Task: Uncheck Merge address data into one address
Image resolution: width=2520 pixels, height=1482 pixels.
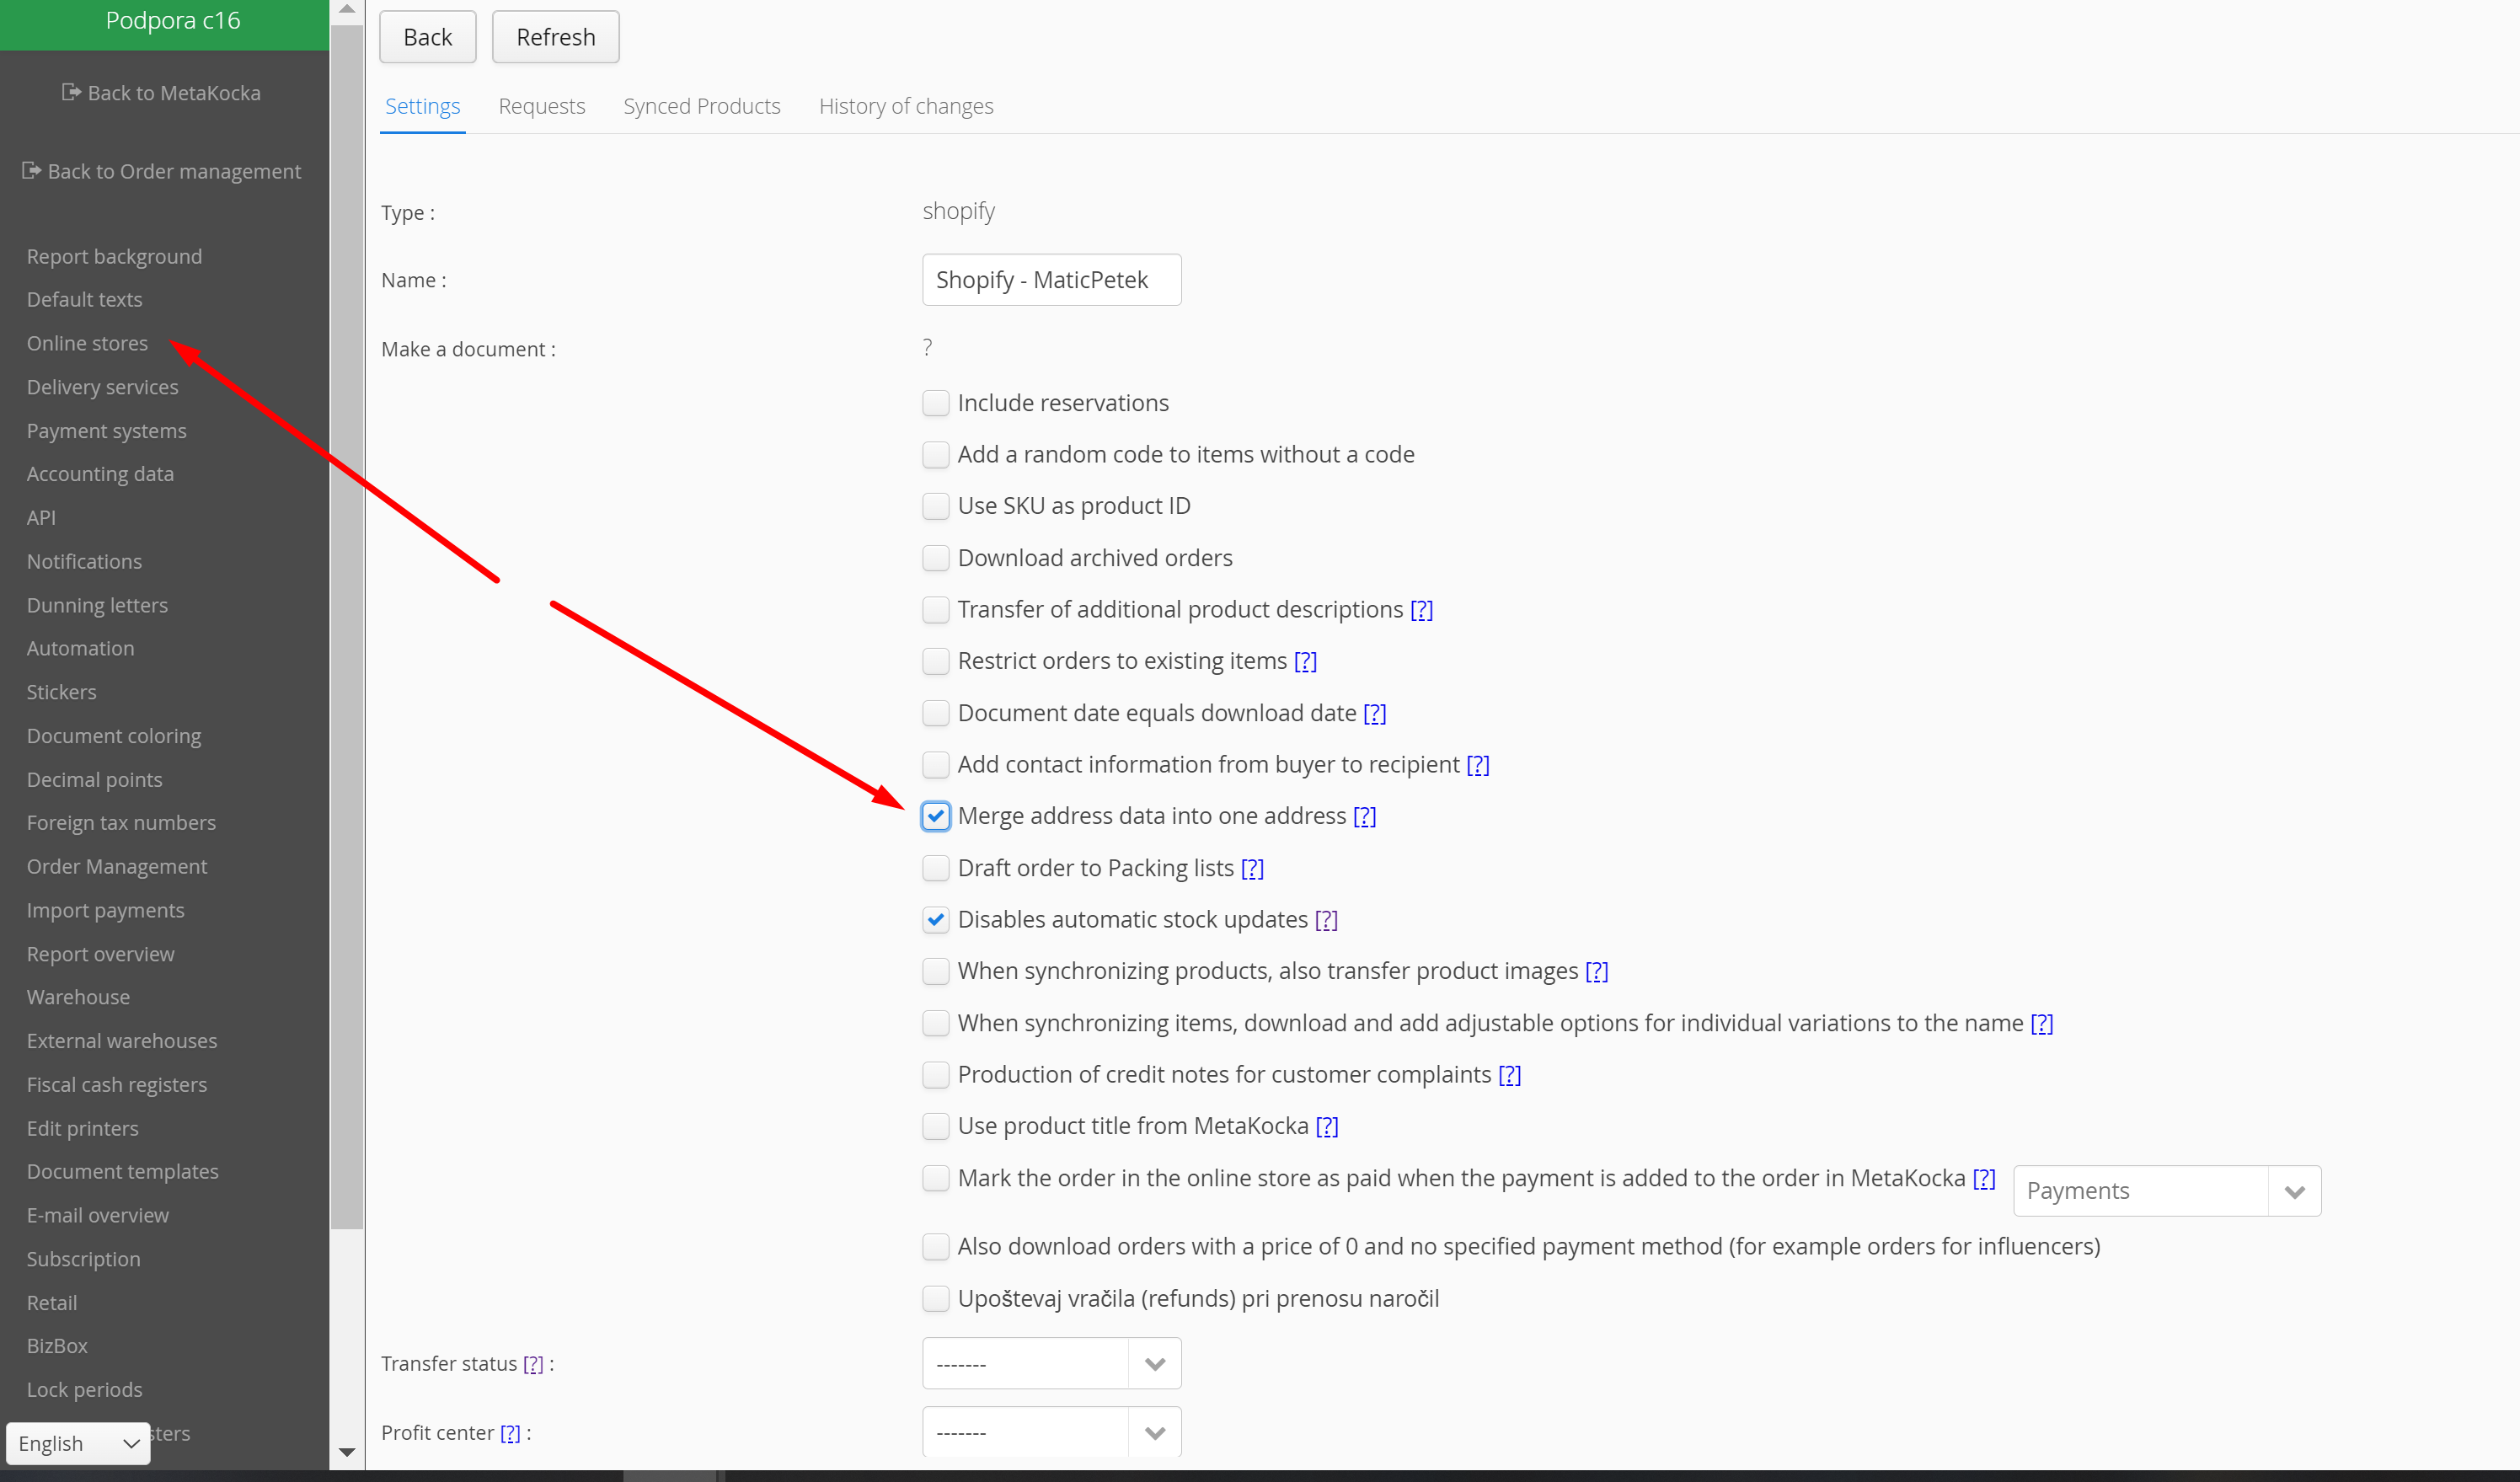Action: point(935,816)
